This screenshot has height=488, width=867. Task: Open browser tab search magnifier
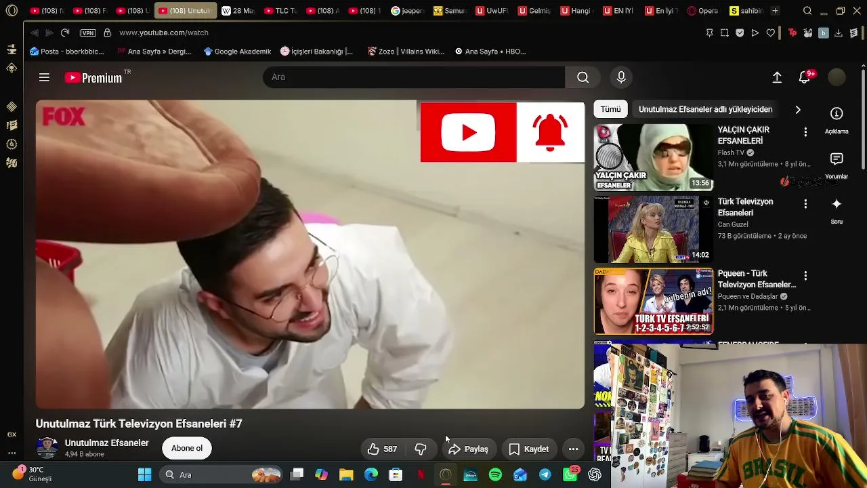807,11
